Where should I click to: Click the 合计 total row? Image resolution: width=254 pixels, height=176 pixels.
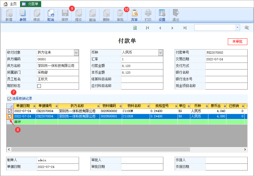127,122
